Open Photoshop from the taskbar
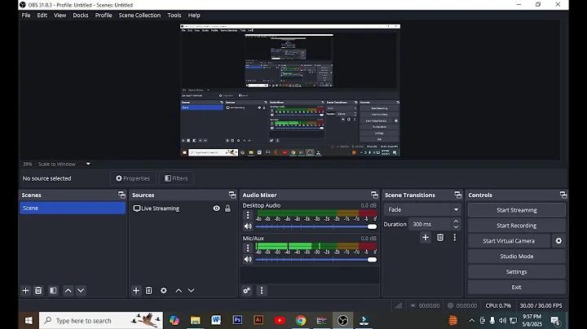587x329 pixels. pos(237,320)
